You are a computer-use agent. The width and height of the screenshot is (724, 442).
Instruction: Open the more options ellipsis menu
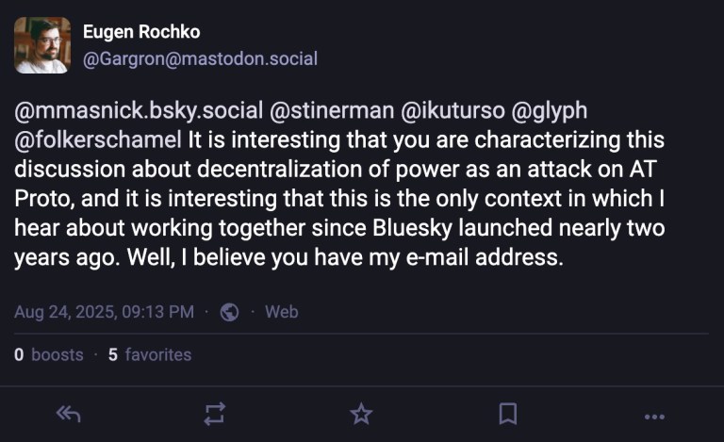[654, 415]
